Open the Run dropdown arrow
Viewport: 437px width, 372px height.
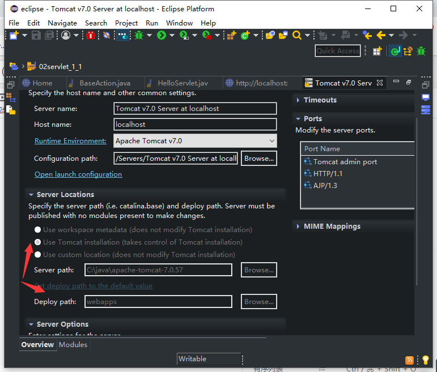pyautogui.click(x=172, y=35)
